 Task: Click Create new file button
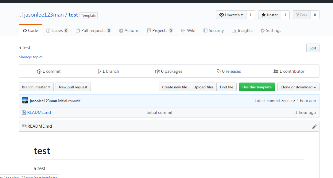point(175,87)
